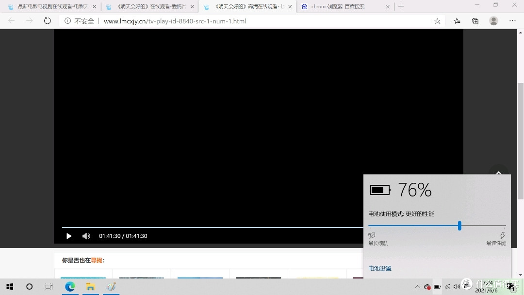Image resolution: width=524 pixels, height=295 pixels.
Task: Open the Wi-Fi network tray icon
Action: [x=447, y=287]
